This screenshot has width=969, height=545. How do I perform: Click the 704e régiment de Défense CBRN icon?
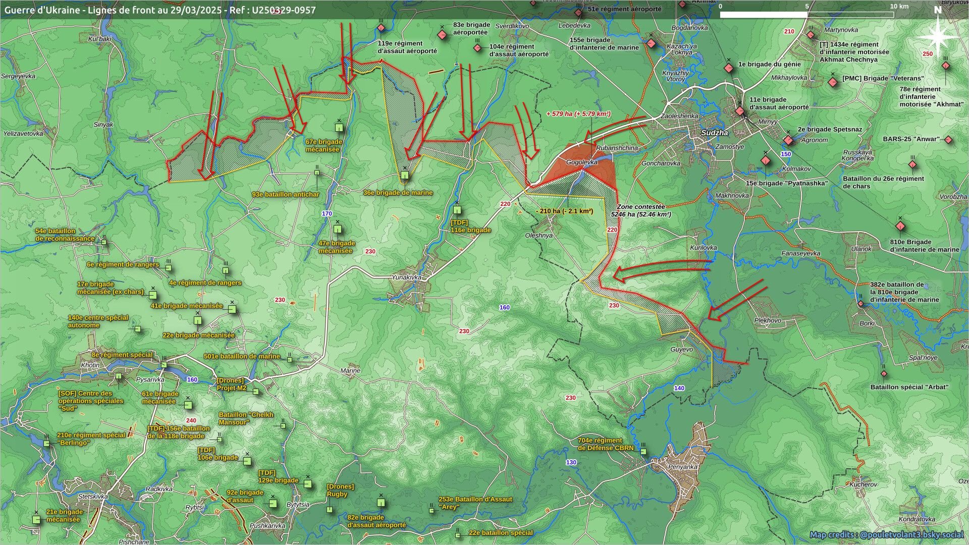tap(643, 452)
